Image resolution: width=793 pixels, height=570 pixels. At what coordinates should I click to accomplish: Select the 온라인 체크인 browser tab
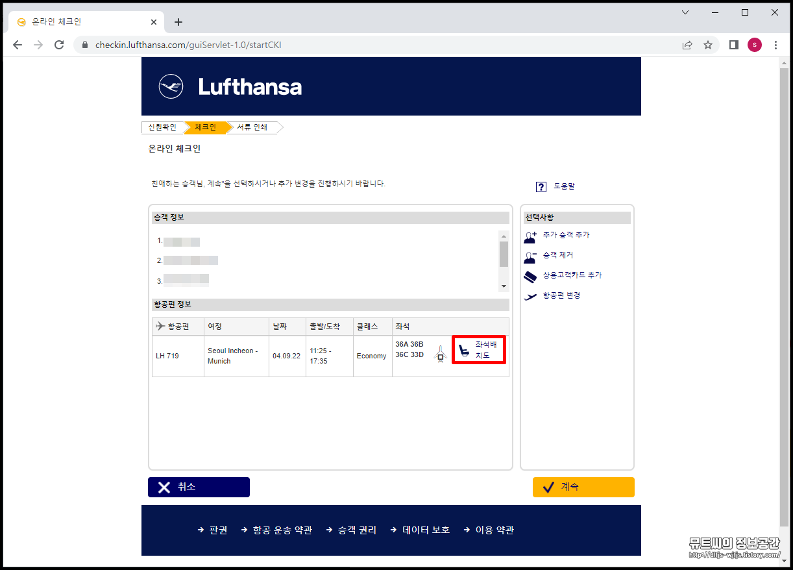(86, 22)
